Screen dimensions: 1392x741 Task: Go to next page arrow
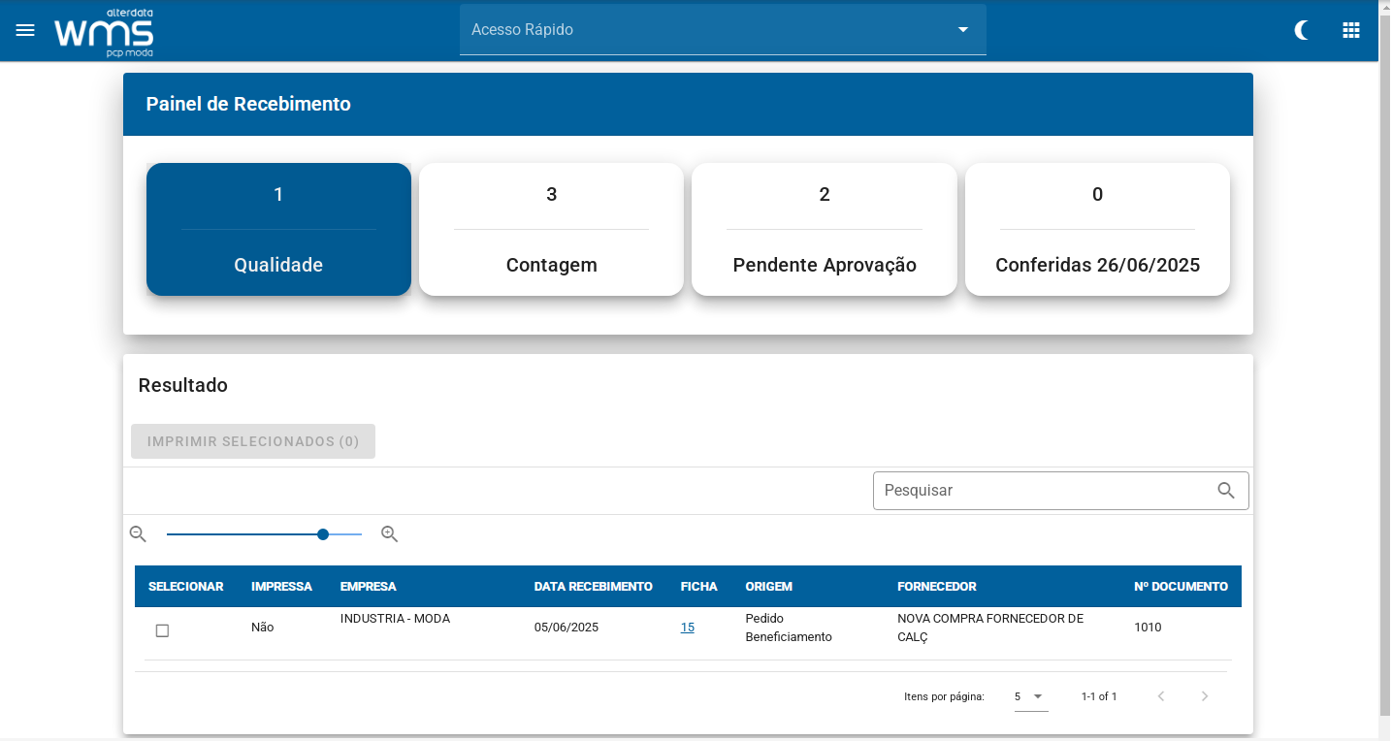1205,696
